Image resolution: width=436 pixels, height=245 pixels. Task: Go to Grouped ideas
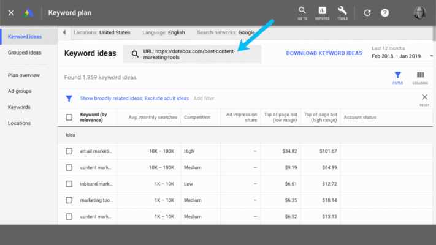click(25, 53)
